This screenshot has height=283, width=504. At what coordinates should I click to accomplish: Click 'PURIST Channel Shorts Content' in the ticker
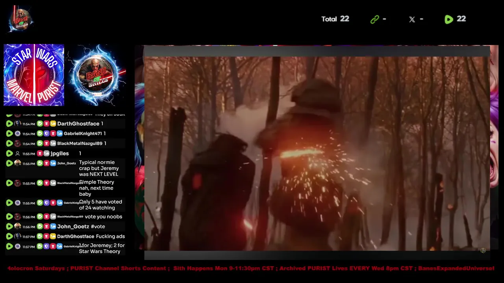[118, 268]
